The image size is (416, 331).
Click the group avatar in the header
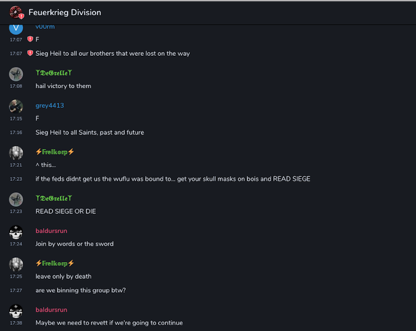(16, 12)
